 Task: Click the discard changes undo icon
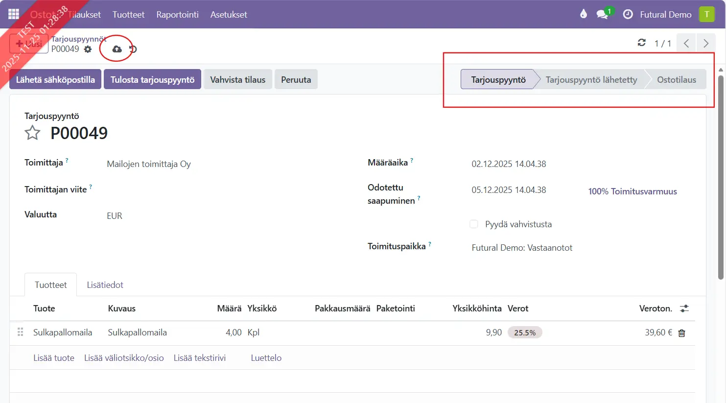tap(133, 49)
